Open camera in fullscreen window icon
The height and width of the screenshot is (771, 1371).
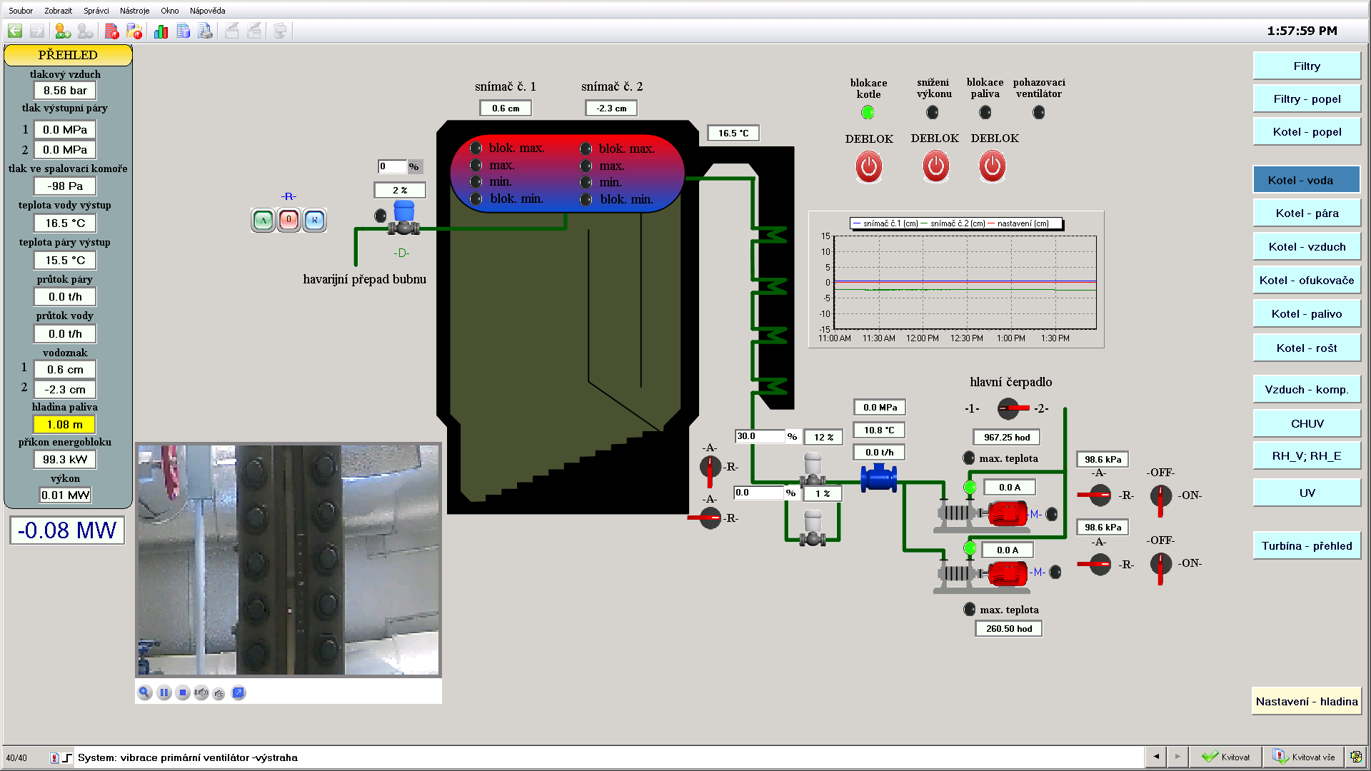tap(238, 692)
